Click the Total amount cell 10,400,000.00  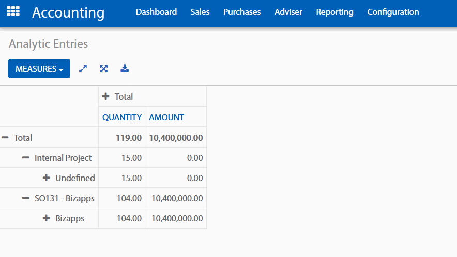(176, 138)
